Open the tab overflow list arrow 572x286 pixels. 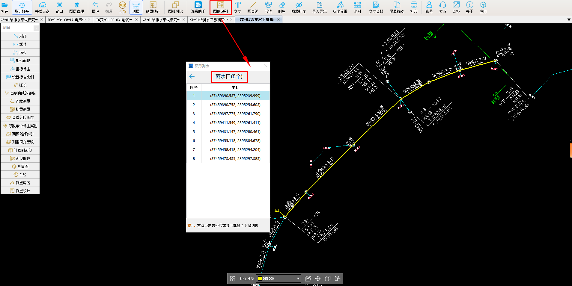[x=569, y=19]
